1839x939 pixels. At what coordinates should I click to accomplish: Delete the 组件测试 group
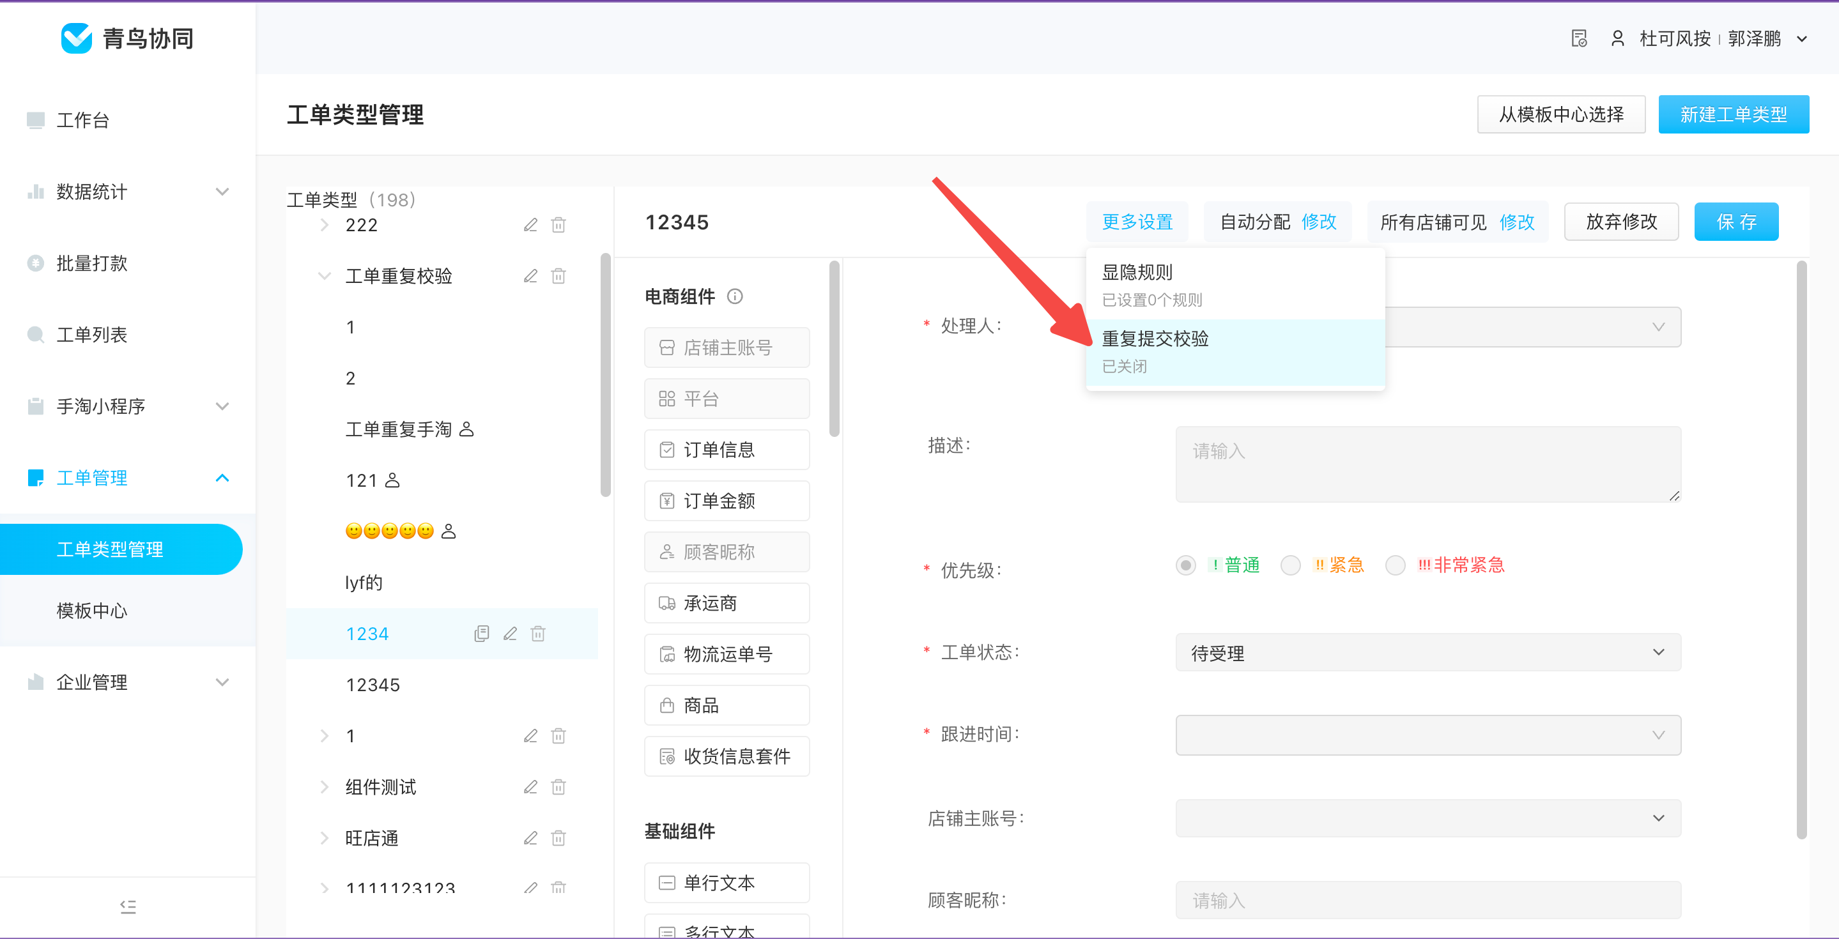[x=558, y=787]
